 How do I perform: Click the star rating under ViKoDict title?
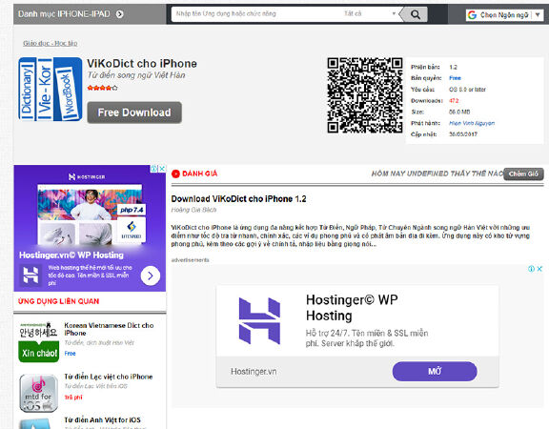coord(102,88)
